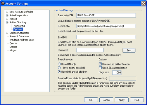Click the Test button

129,50
